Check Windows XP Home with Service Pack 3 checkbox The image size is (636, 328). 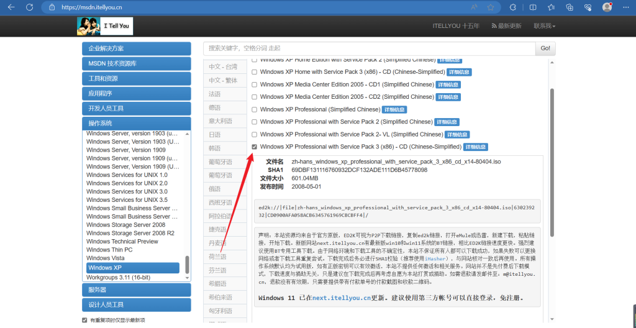coord(255,72)
